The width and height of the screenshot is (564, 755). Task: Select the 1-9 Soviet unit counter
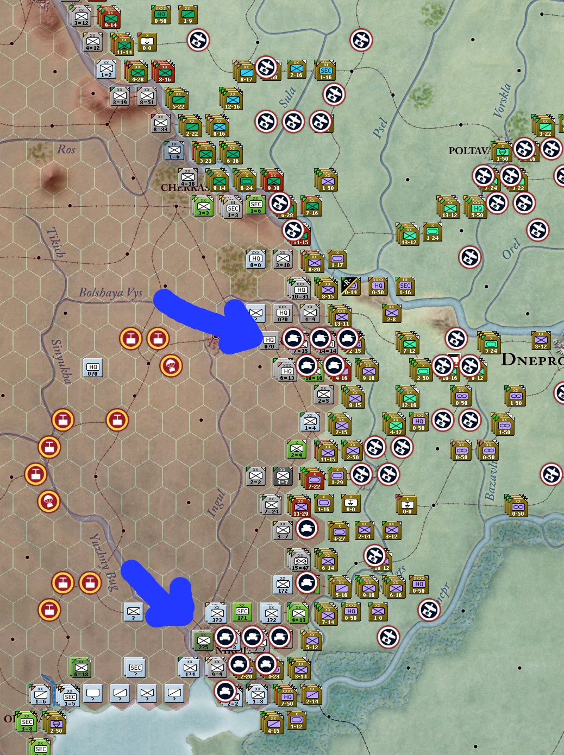187,15
